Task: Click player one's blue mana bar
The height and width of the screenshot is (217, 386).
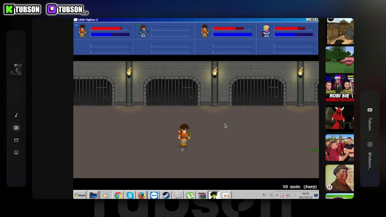Action: pyautogui.click(x=110, y=35)
